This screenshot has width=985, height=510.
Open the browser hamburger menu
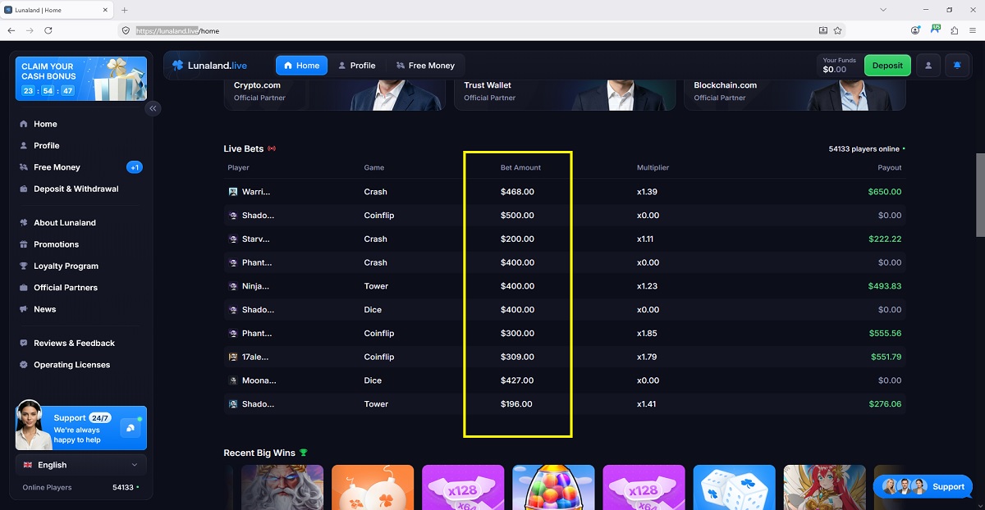[972, 30]
